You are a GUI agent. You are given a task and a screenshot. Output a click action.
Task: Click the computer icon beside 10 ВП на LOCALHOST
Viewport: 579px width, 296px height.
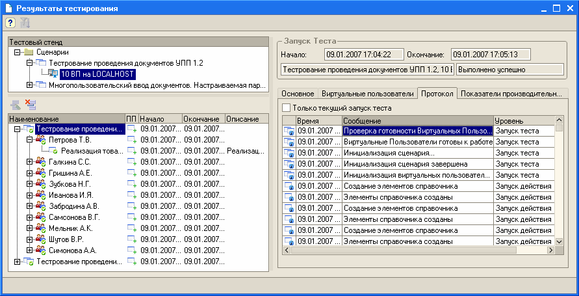pos(53,74)
